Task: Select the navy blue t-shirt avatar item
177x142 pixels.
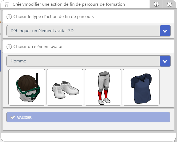Action: (x=141, y=87)
